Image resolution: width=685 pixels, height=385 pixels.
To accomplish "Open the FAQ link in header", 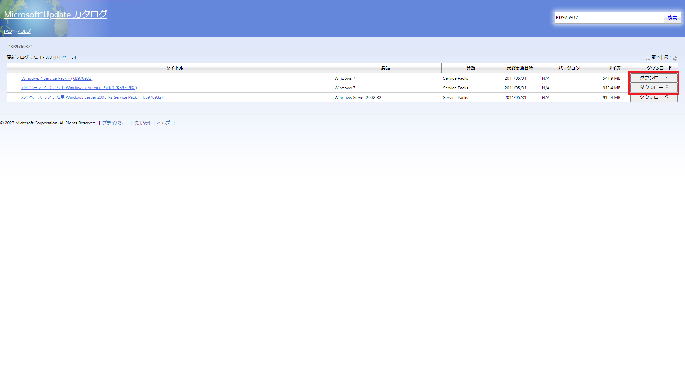I will pos(8,31).
